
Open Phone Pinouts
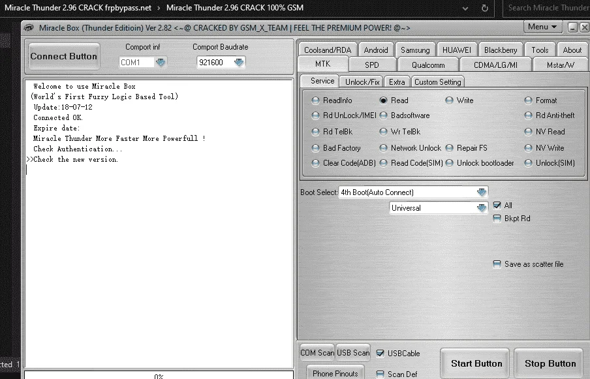[335, 373]
